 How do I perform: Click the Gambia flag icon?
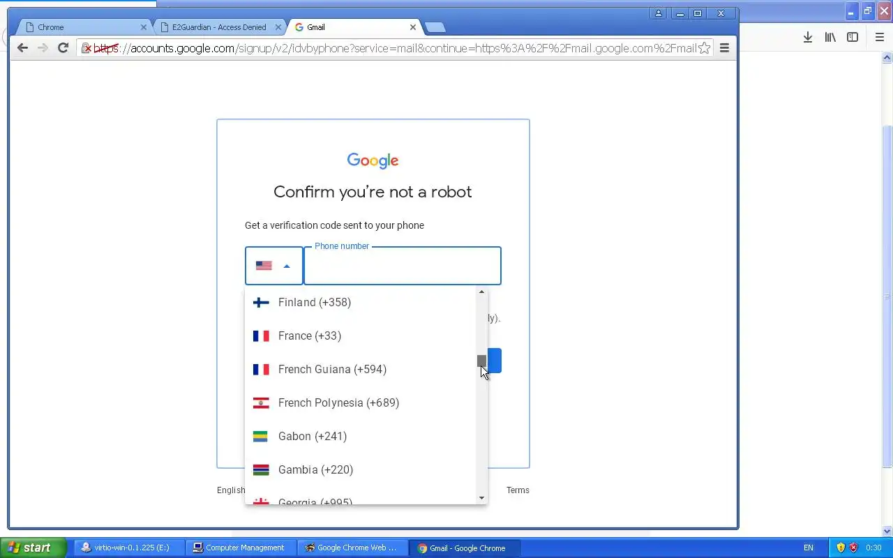click(x=261, y=469)
